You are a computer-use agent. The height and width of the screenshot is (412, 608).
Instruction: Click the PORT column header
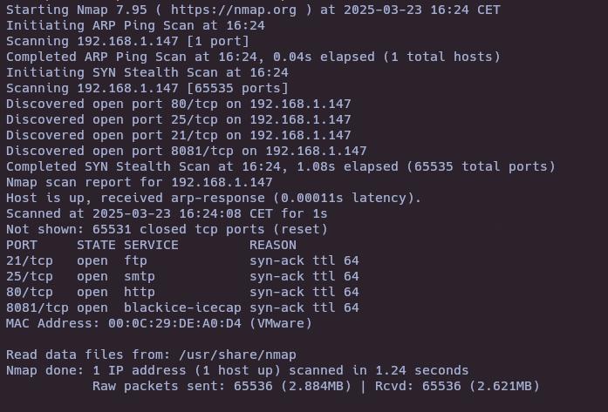(x=22, y=245)
